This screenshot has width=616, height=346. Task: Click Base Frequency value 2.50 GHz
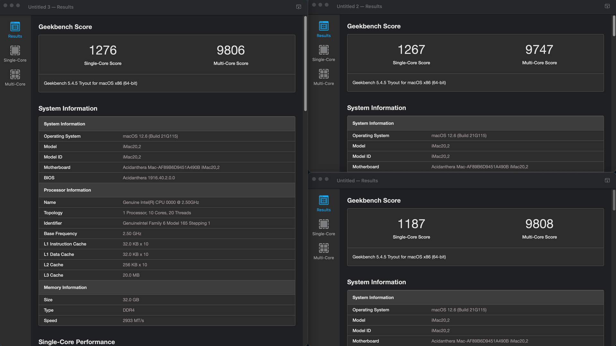[132, 234]
